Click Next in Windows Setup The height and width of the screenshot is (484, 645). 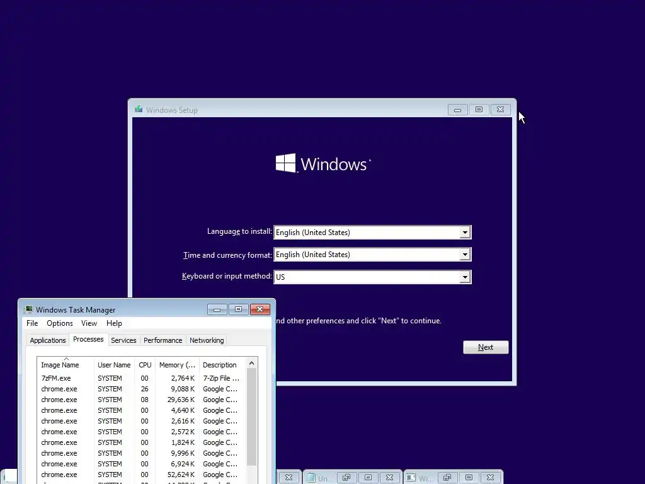click(x=486, y=347)
